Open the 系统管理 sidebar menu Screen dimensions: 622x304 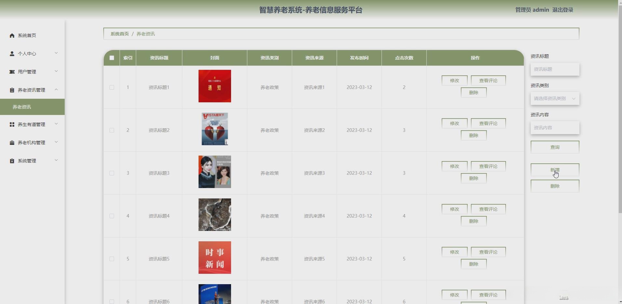[32, 161]
